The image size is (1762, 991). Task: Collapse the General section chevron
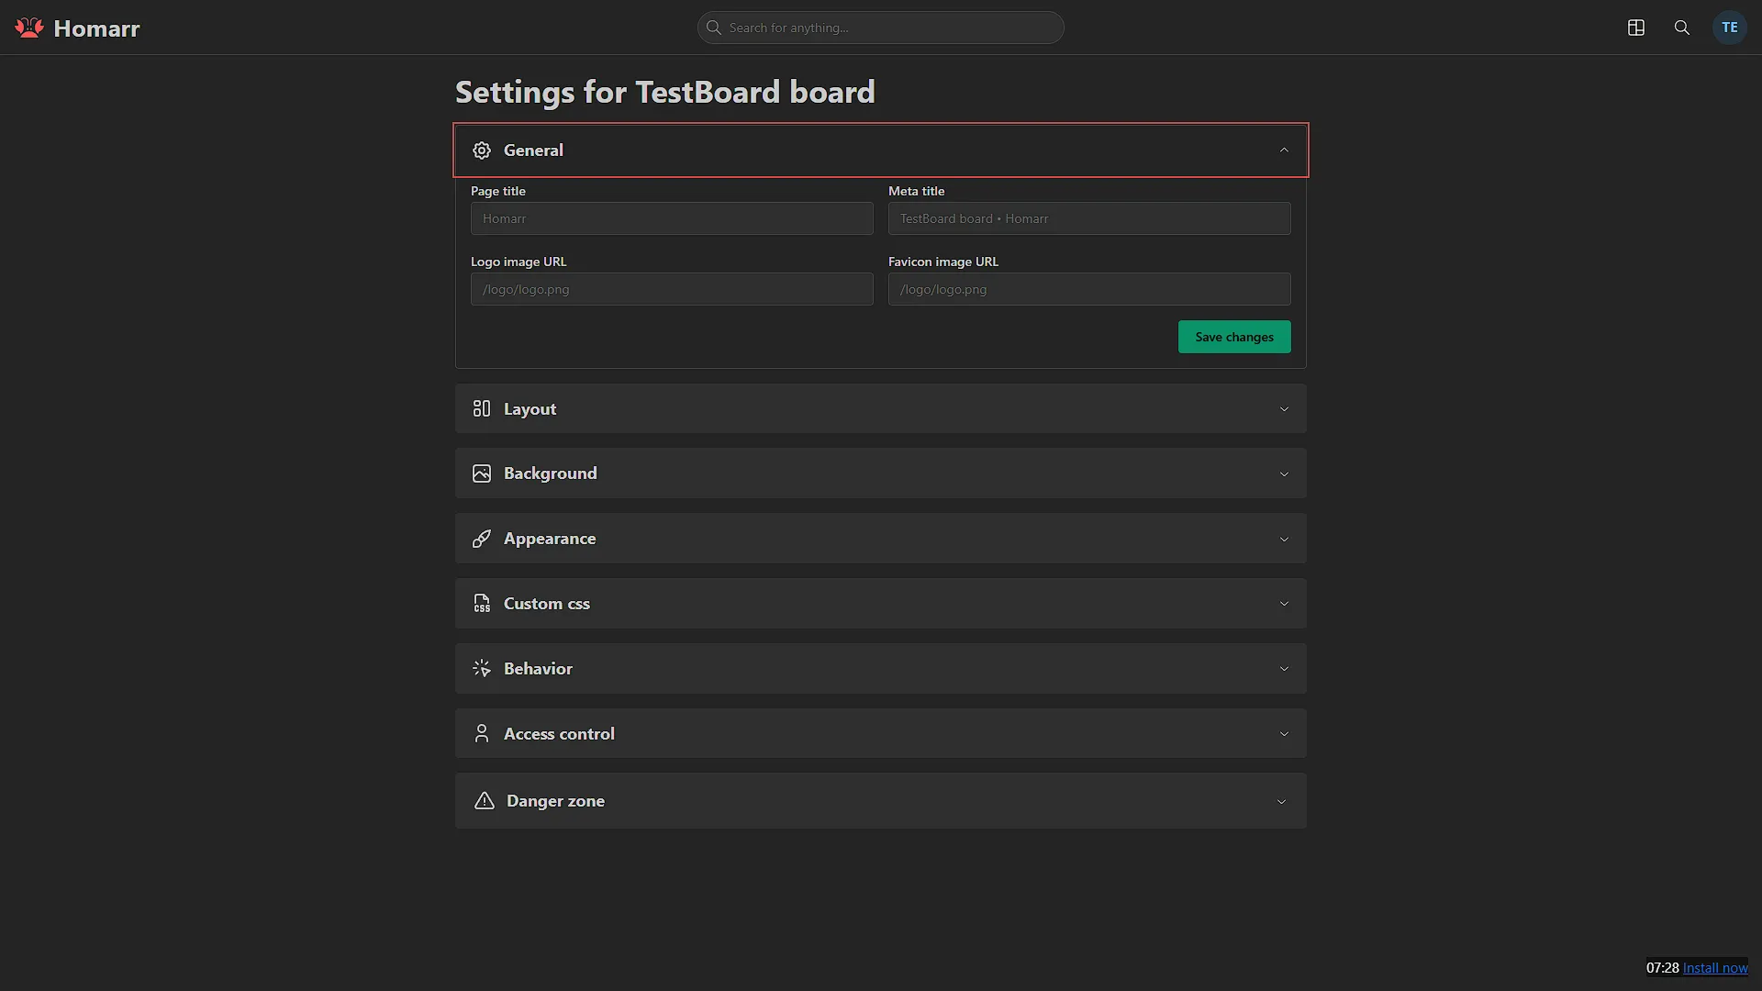(1284, 150)
